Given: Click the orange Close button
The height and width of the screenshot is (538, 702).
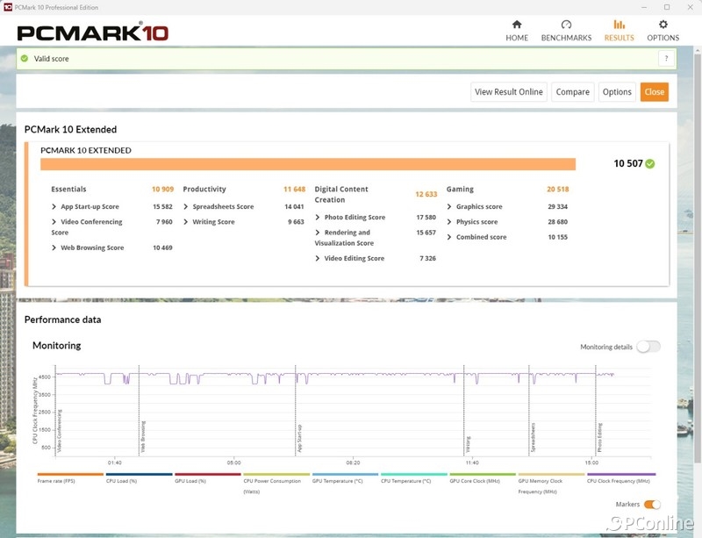Looking at the screenshot, I should [x=654, y=91].
